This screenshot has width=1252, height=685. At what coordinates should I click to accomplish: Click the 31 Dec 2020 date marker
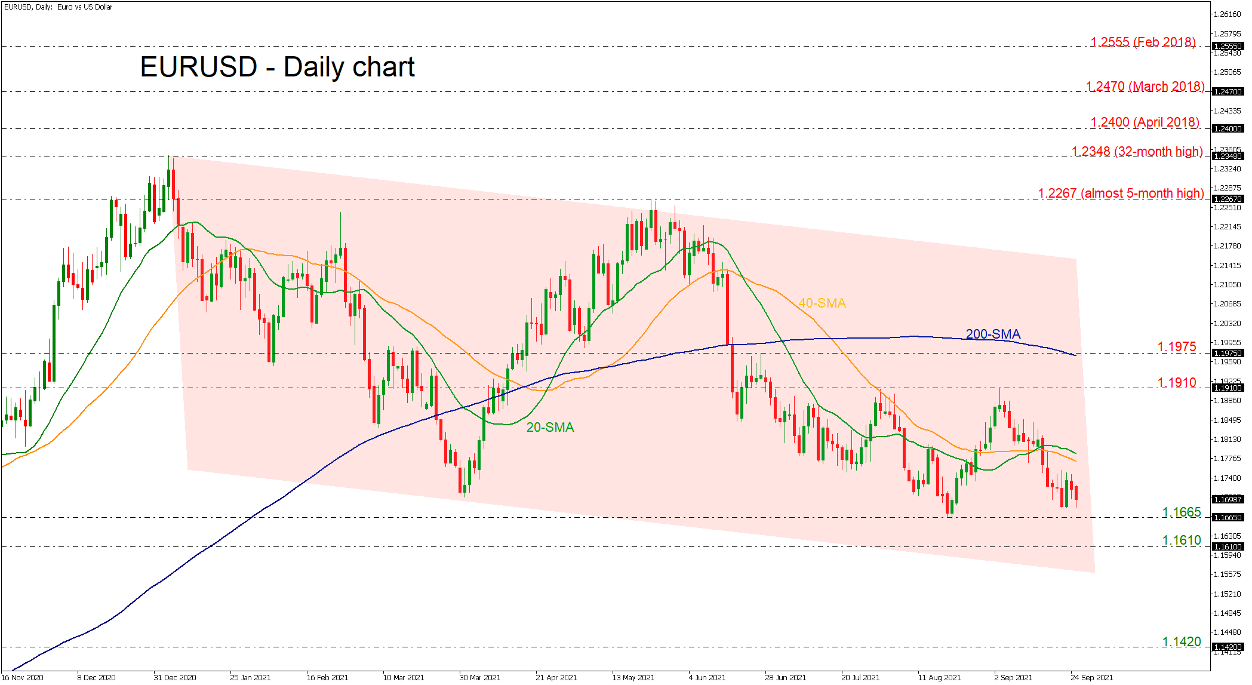pos(174,677)
